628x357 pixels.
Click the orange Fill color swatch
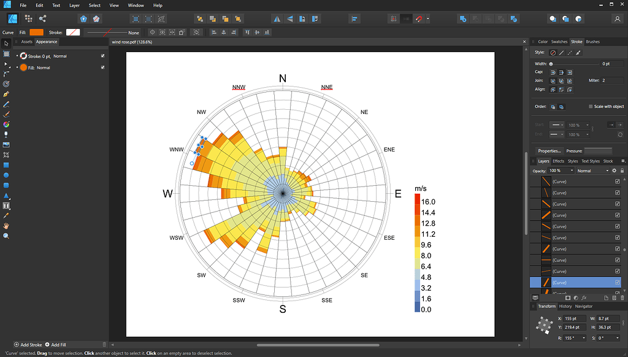(36, 32)
